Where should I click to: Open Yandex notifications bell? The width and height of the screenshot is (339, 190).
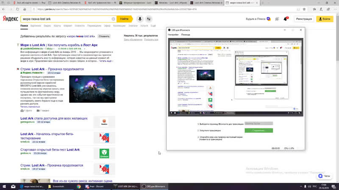point(285,19)
